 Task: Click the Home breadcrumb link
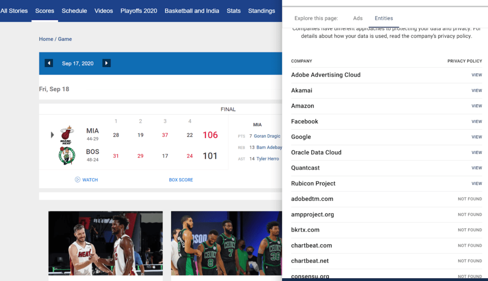point(45,39)
